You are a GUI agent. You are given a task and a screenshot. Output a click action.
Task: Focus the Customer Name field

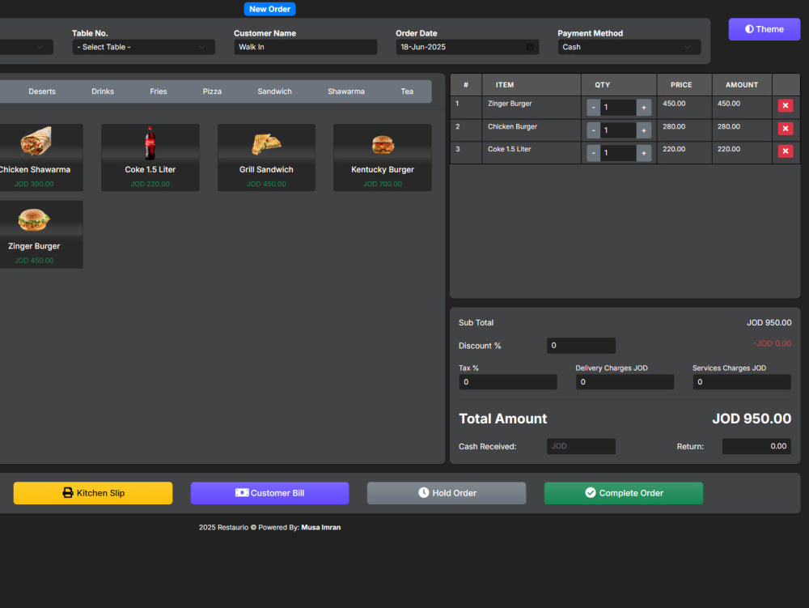click(x=306, y=47)
